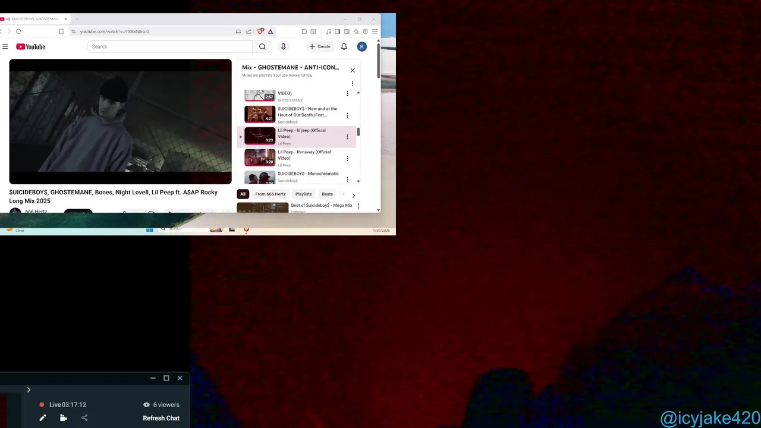Screen dimensions: 761x428
Task: Open $UICIDEBOY$ - Monochromatic title in playlist
Action: click(x=308, y=174)
